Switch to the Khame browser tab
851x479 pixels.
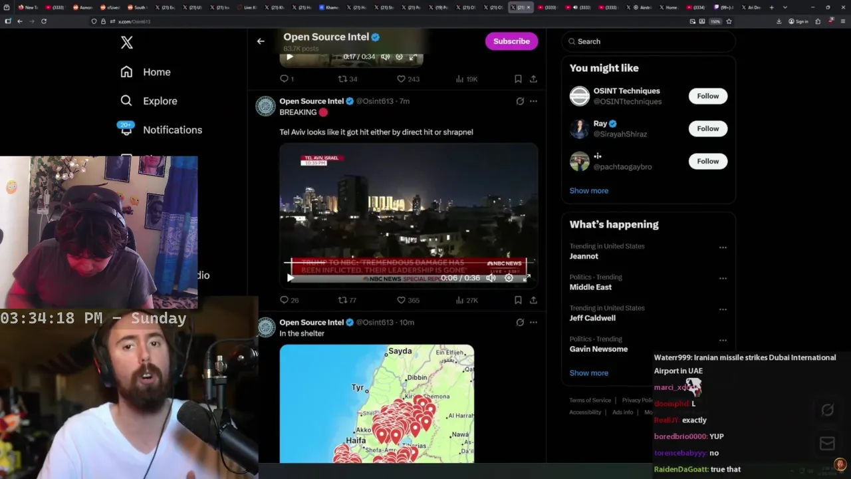tap(328, 7)
